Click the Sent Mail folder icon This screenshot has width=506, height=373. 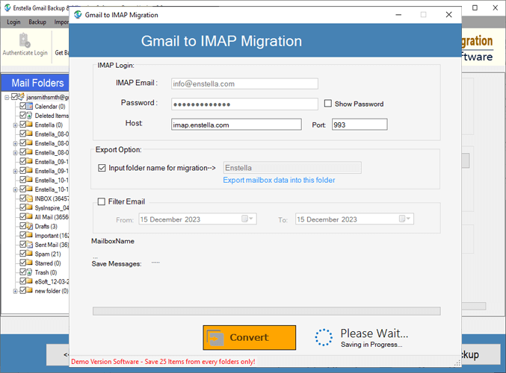30,245
